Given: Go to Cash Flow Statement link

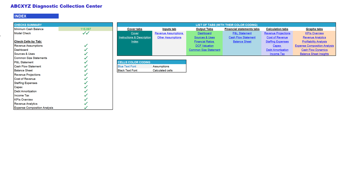Looking at the screenshot, I should pyautogui.click(x=242, y=37).
